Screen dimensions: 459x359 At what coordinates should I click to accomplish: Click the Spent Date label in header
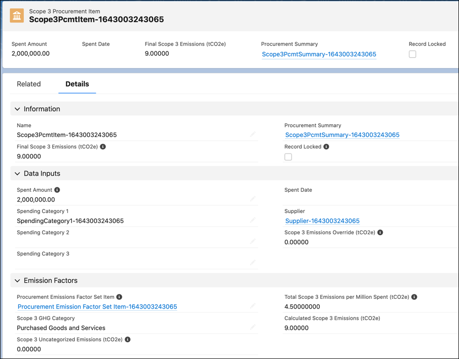96,44
